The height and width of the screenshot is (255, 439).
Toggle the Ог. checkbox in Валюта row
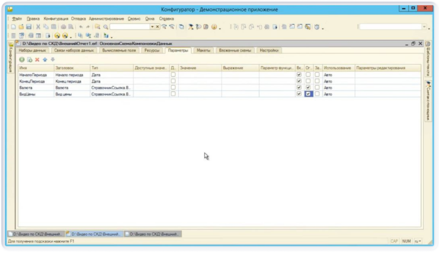tap(308, 88)
